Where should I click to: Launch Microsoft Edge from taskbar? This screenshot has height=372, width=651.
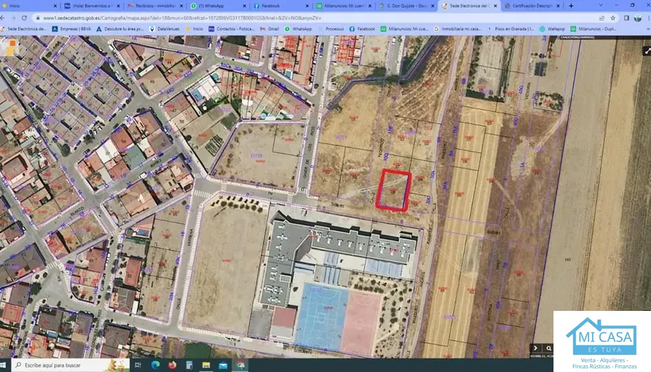coord(155,365)
